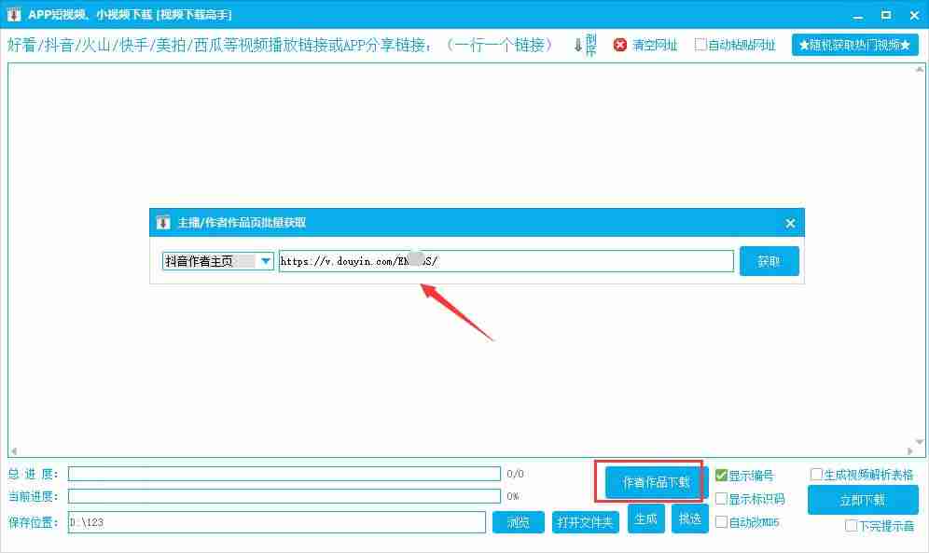Image resolution: width=929 pixels, height=553 pixels.
Task: Click the 打开文件夹 button
Action: tap(586, 522)
